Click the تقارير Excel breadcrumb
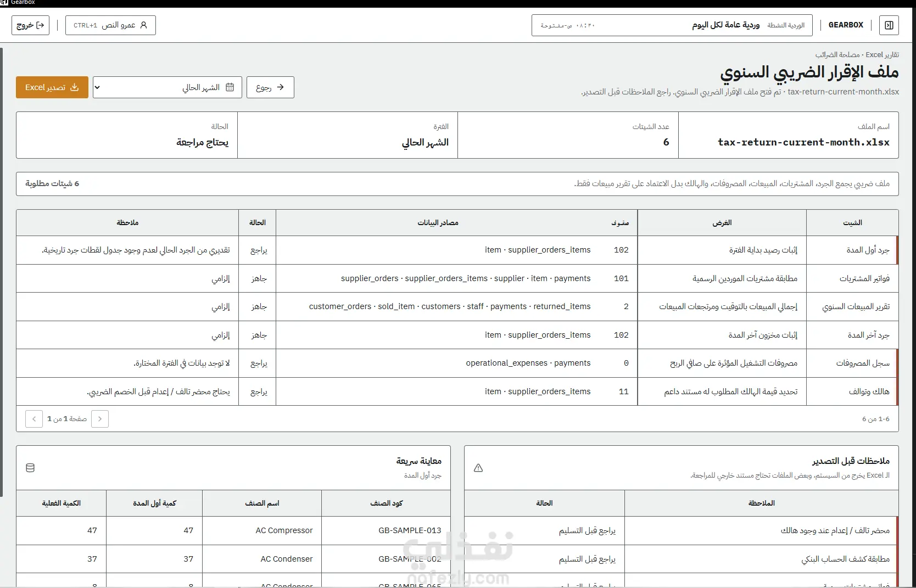 coord(883,54)
